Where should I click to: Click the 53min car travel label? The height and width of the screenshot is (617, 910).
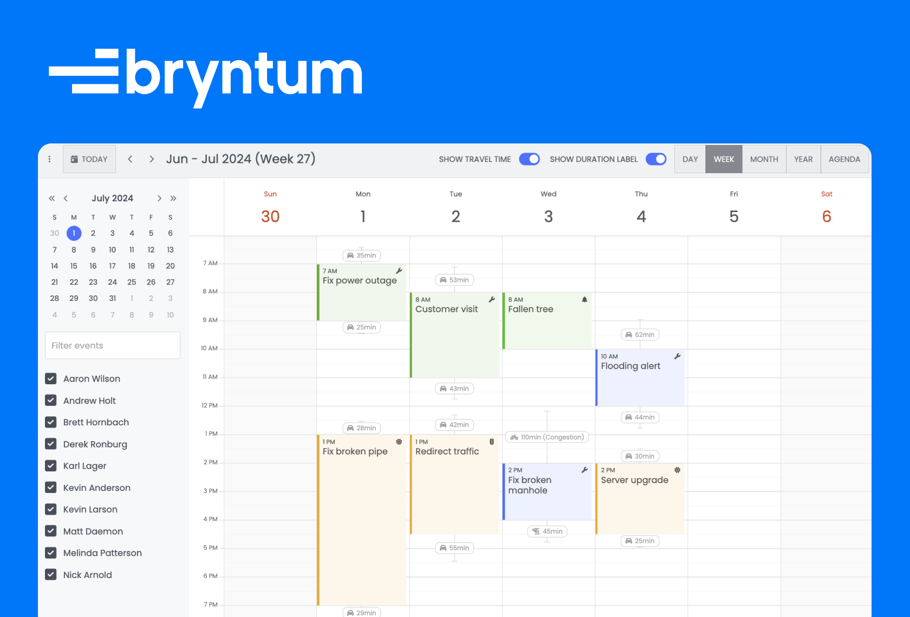(454, 280)
